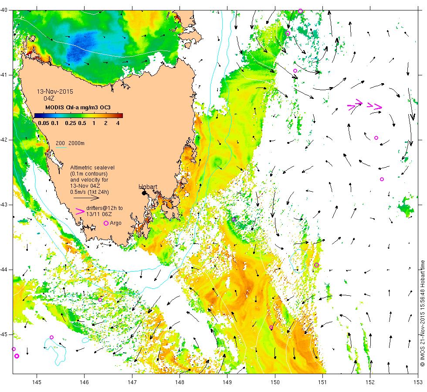This screenshot has height=392, width=427.
Task: Click the Argo float circle at top edge near 150.5E
Action: coord(300,11)
